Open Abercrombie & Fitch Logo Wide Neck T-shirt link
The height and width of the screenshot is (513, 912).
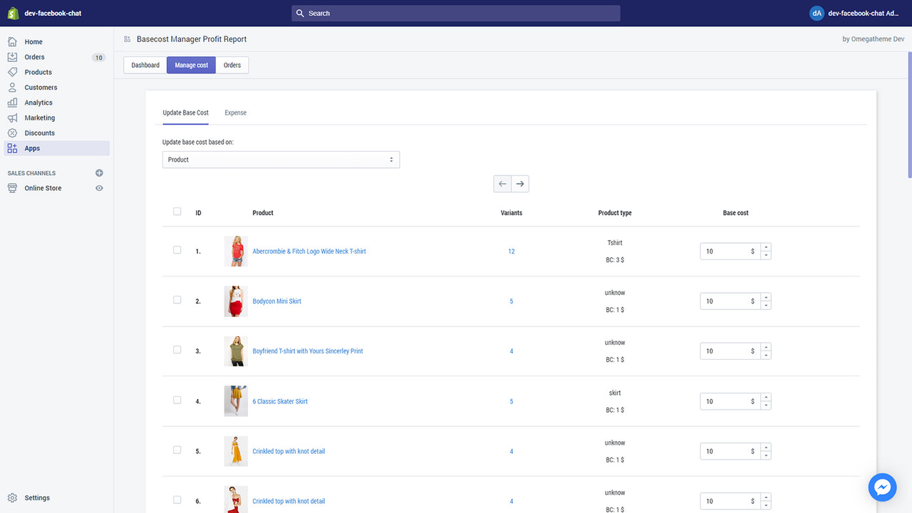309,251
